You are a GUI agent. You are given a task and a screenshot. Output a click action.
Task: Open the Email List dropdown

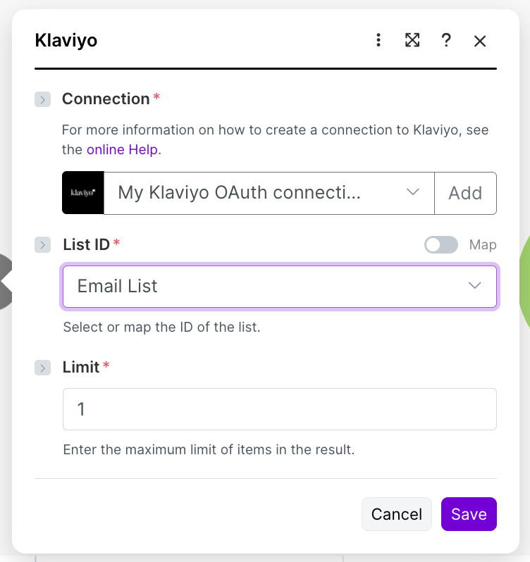[280, 287]
